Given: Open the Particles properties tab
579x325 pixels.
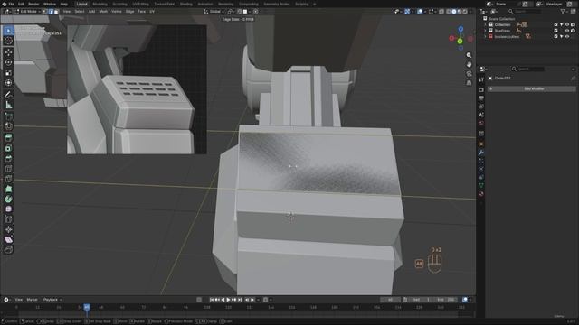Looking at the screenshot, I should tap(481, 161).
